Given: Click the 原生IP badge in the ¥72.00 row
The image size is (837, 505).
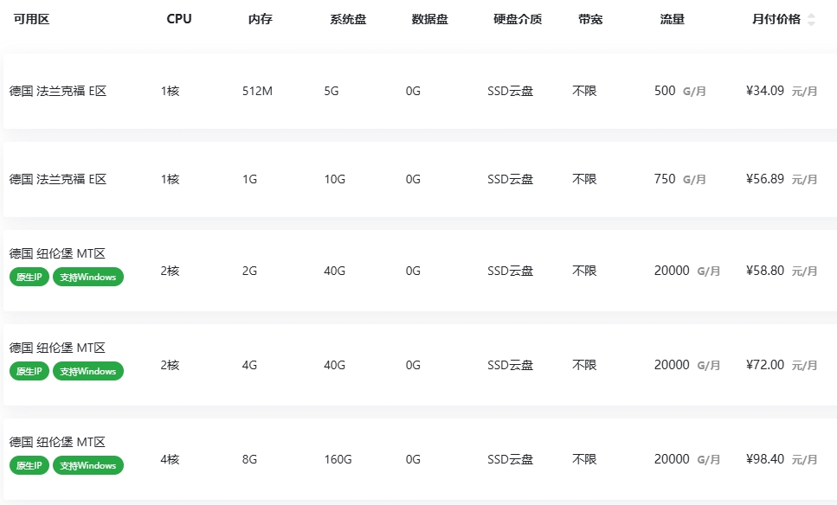Looking at the screenshot, I should [29, 372].
